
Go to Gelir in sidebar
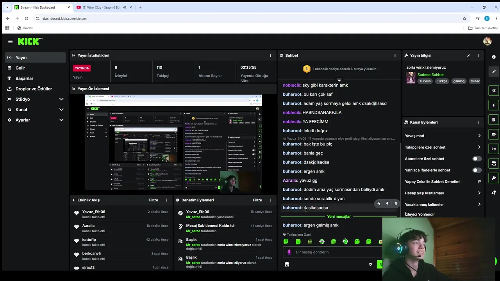(x=36, y=68)
